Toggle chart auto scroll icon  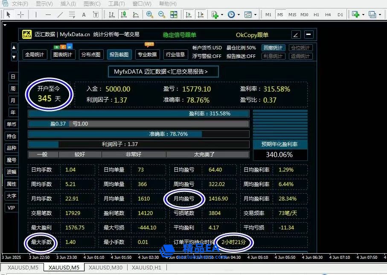click(189, 15)
